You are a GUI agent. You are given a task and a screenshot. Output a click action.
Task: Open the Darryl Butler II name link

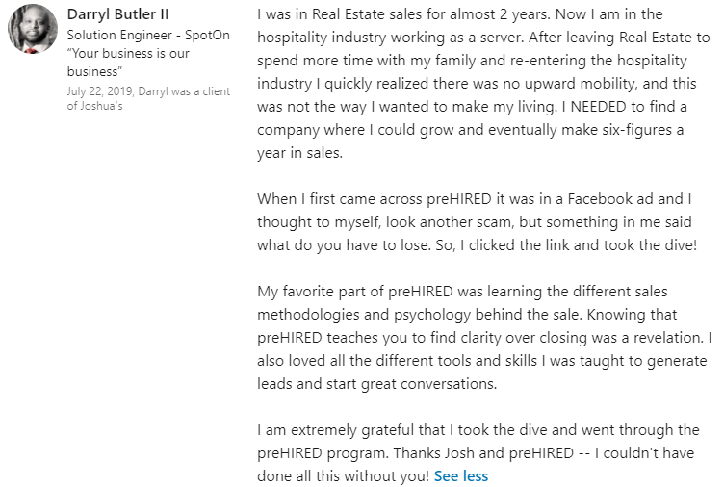click(x=117, y=14)
